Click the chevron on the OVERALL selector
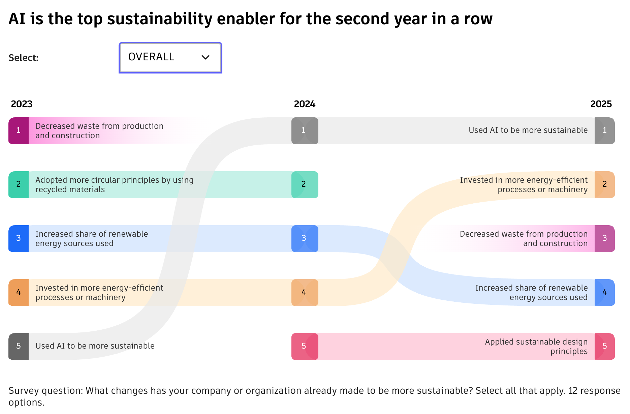 click(206, 57)
